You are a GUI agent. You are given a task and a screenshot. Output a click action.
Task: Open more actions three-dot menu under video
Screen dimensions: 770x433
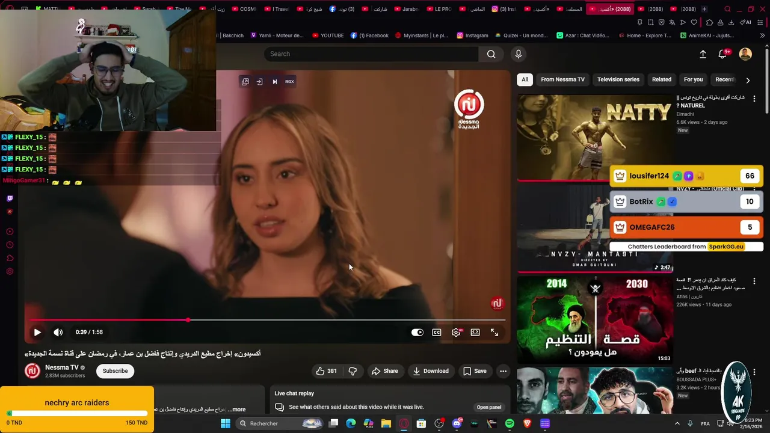pos(503,371)
